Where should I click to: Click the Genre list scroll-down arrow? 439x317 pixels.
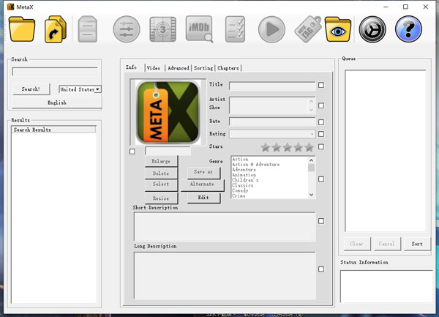point(311,195)
